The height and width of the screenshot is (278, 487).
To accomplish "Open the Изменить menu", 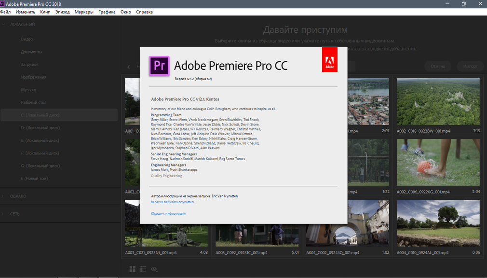I will point(26,12).
